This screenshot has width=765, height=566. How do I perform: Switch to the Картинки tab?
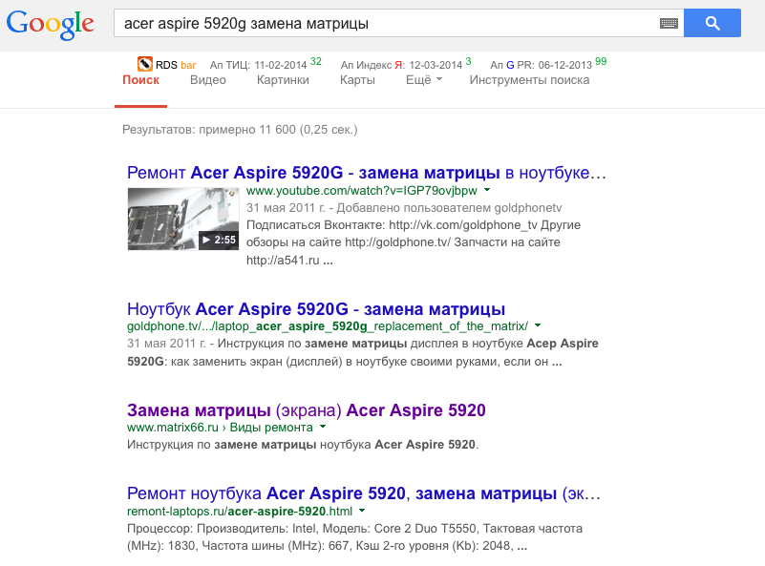point(283,80)
